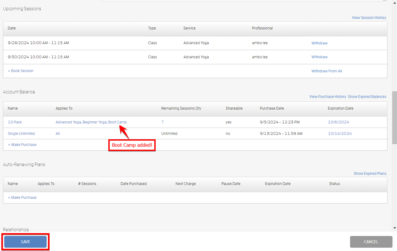Screen dimensions: 397x251
Task: Open the 10 Pack balance entry
Action: tap(15, 122)
